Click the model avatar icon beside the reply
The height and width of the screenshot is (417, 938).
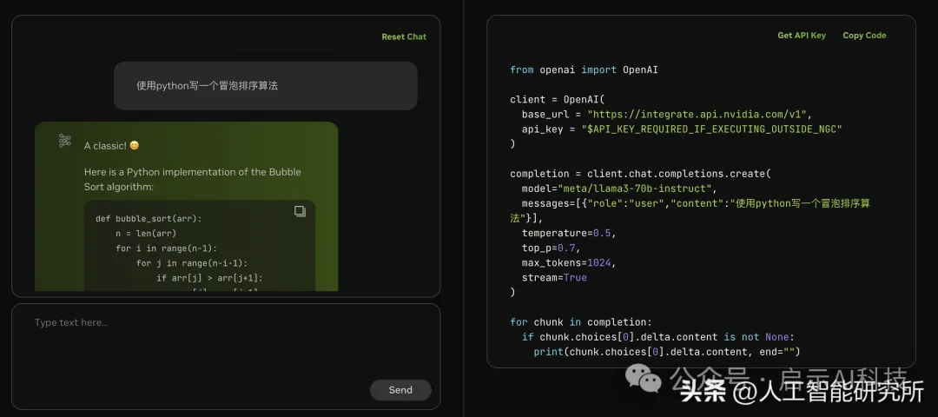(64, 141)
